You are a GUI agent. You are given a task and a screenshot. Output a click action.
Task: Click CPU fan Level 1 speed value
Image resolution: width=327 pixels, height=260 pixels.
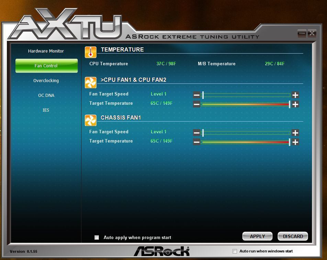click(158, 94)
